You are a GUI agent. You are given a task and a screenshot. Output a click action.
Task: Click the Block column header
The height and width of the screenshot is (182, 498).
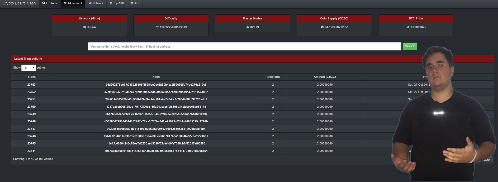point(31,77)
